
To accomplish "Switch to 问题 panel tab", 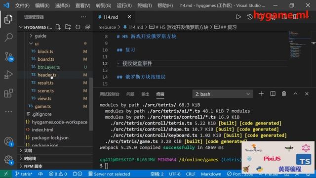I will 130,94.
